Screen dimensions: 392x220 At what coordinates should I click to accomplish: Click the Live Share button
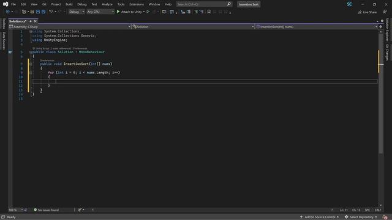click(x=367, y=12)
